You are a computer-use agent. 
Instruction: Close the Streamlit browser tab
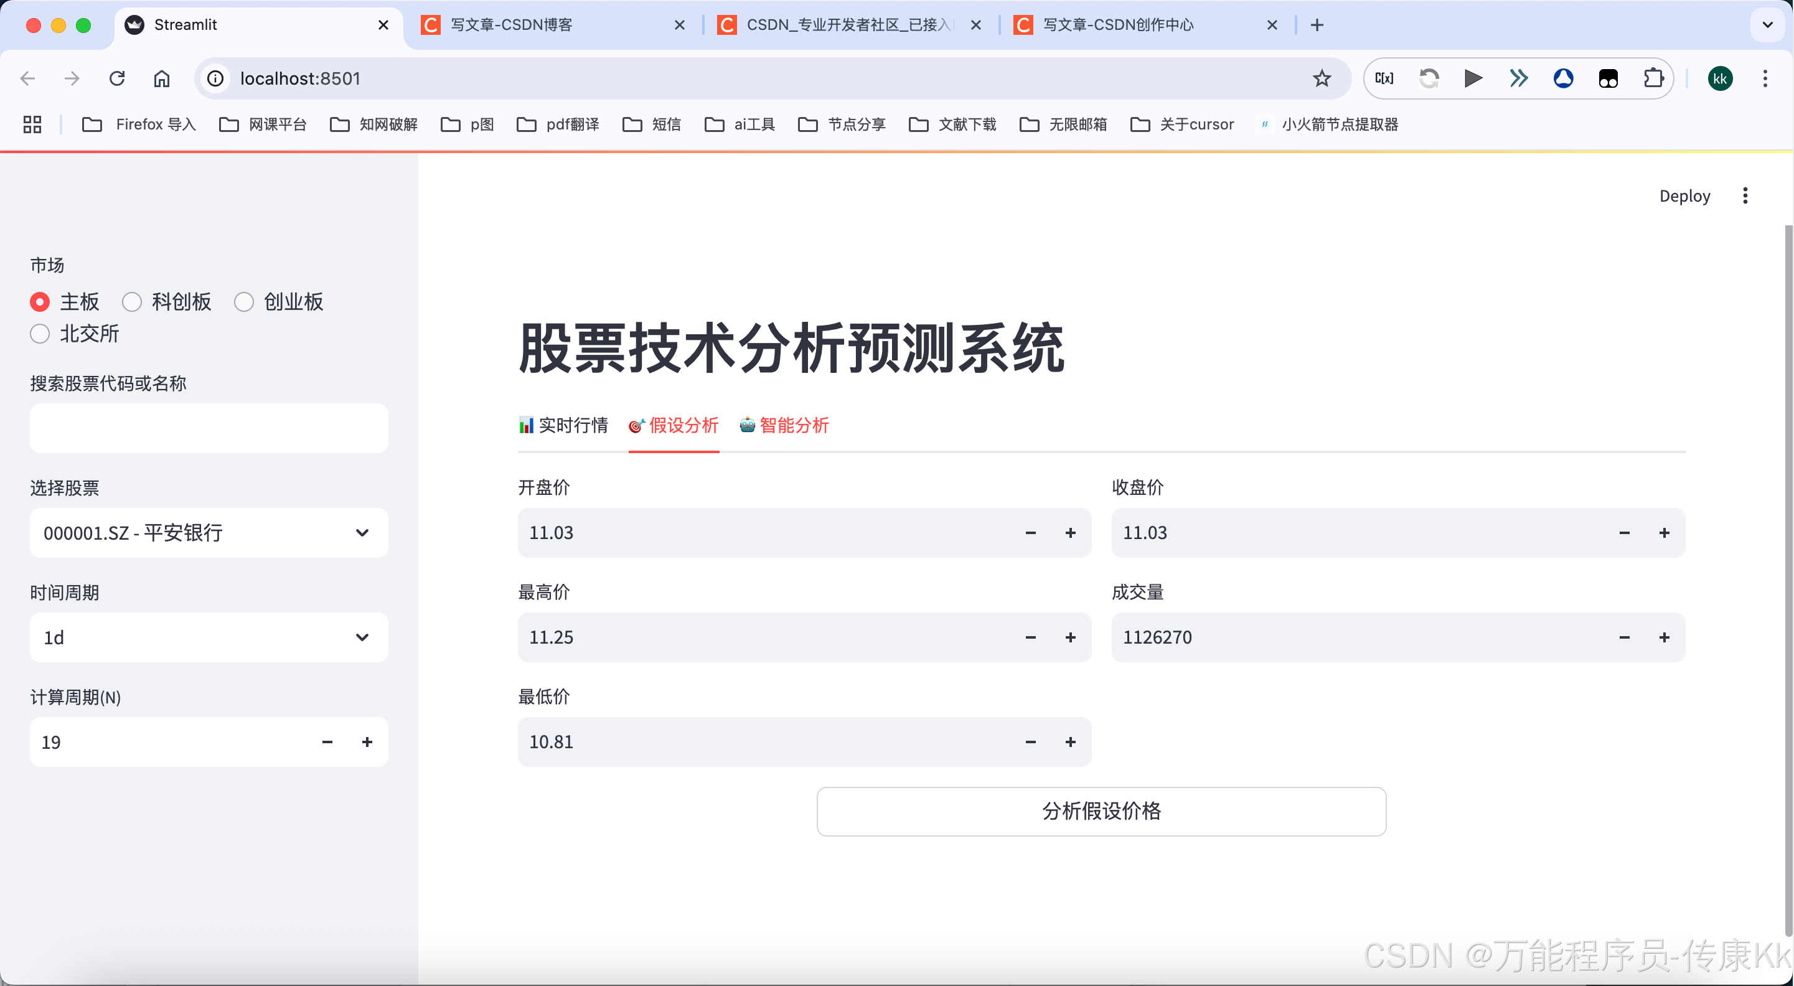coord(383,25)
